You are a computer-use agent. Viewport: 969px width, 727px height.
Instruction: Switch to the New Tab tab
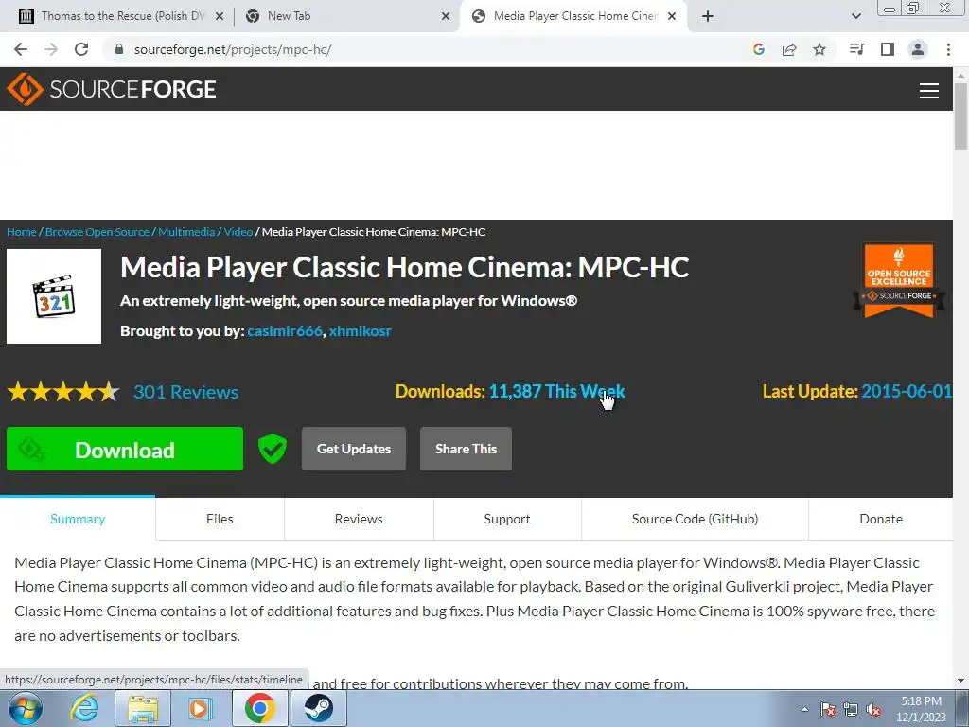[346, 17]
